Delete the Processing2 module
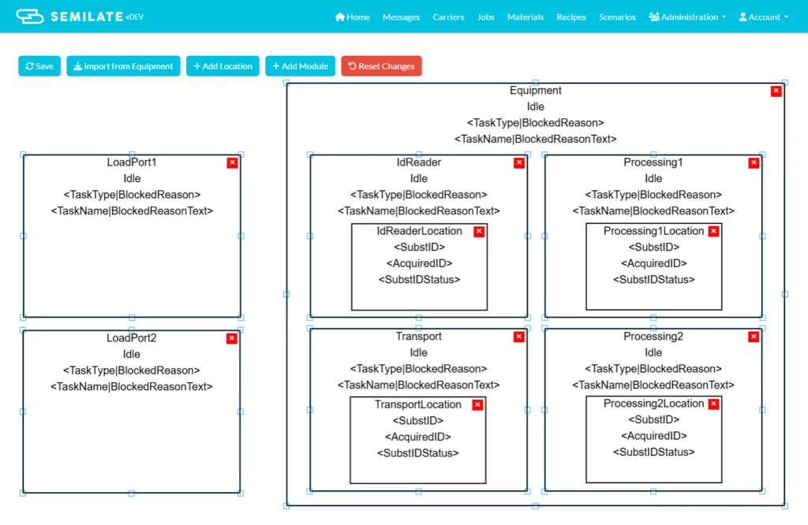Screen dimensions: 808x525 click(754, 337)
